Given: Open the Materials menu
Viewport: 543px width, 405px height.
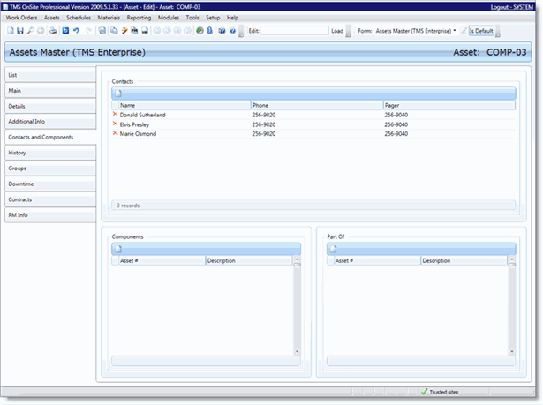Looking at the screenshot, I should click(109, 18).
